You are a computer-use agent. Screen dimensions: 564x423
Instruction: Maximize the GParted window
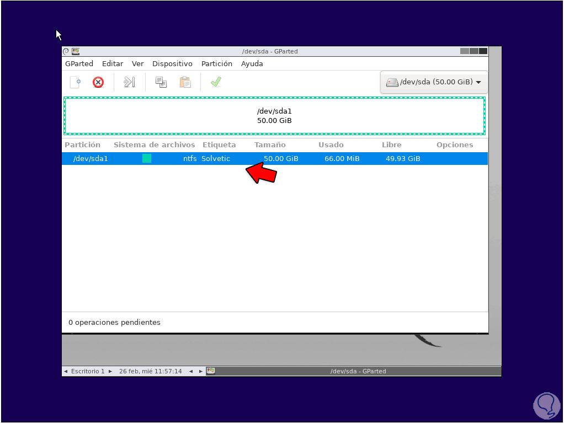[473, 51]
